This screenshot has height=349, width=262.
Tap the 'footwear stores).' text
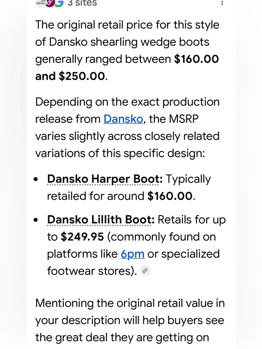click(x=92, y=271)
